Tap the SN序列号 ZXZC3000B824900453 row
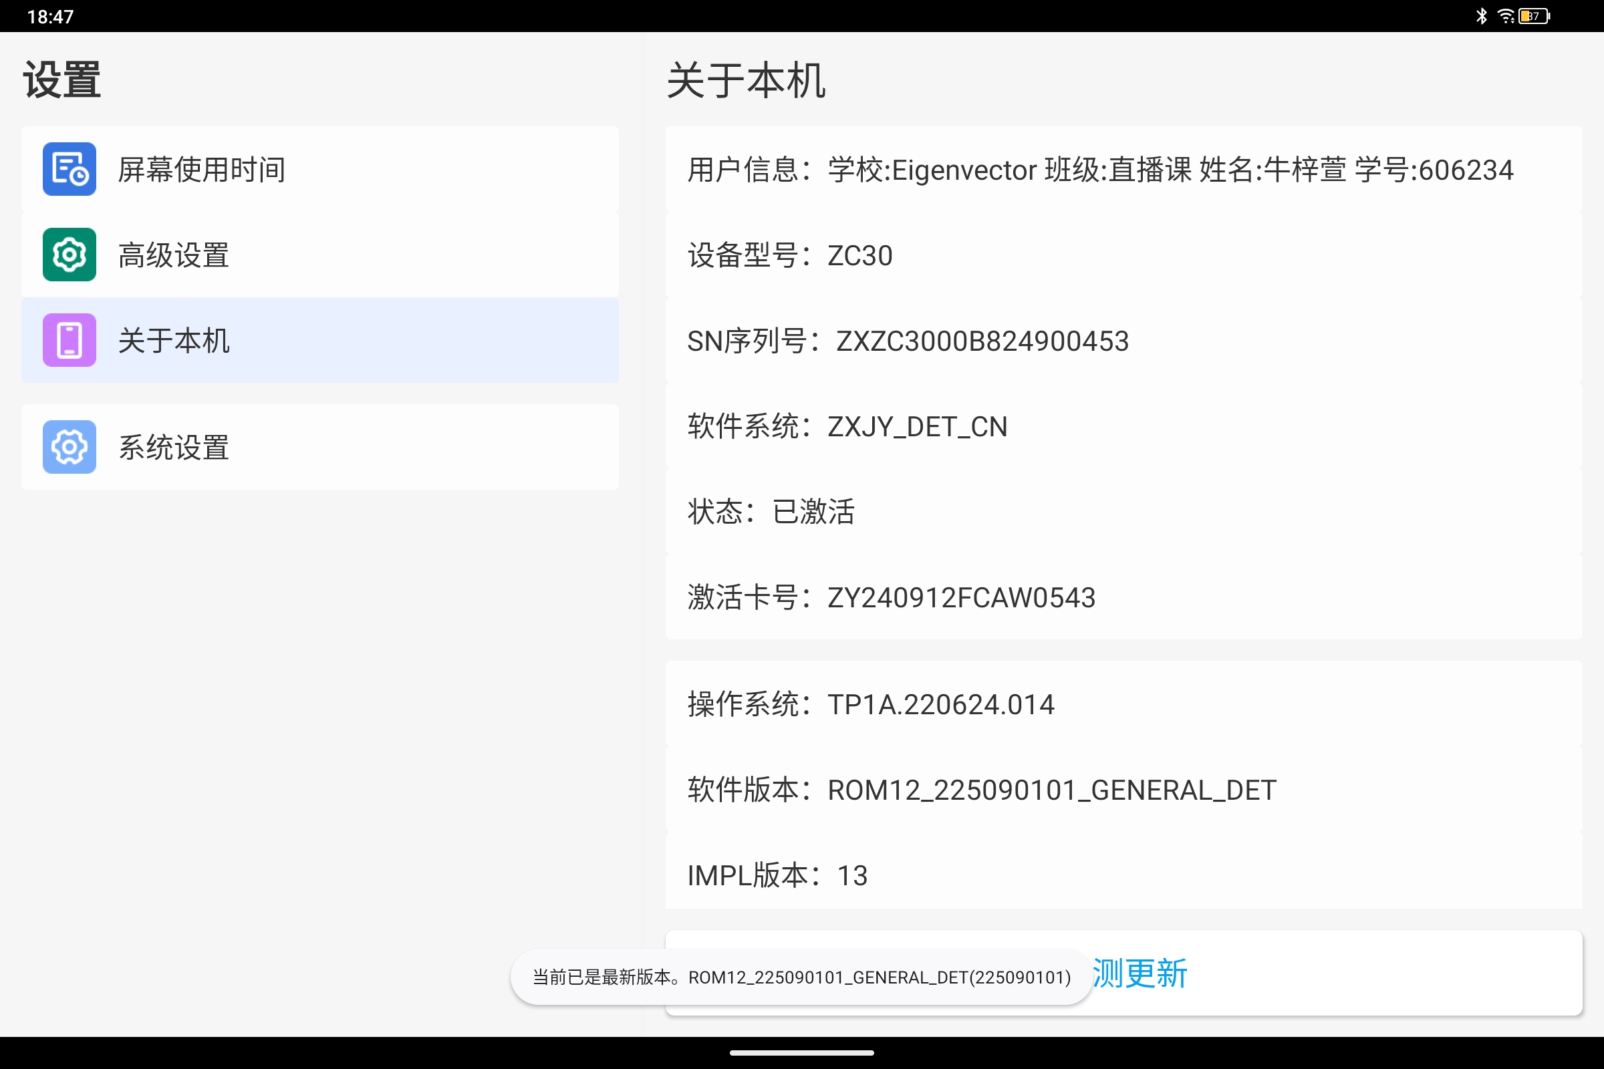The height and width of the screenshot is (1069, 1604). pos(1123,339)
